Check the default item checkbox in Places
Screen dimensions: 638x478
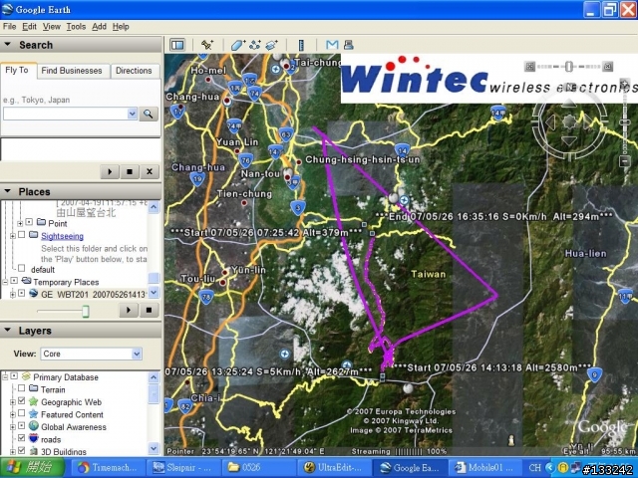click(22, 268)
